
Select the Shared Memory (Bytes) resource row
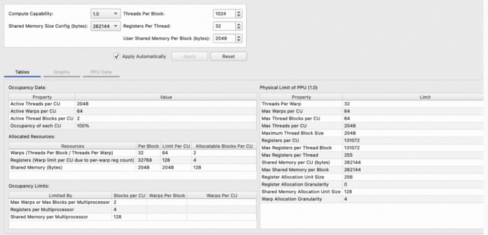(x=133, y=167)
